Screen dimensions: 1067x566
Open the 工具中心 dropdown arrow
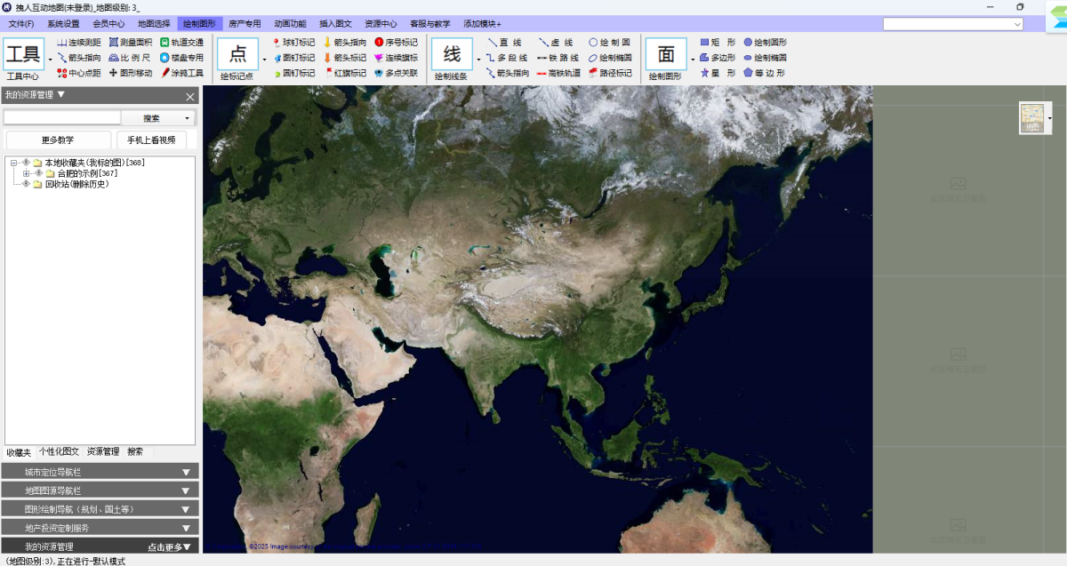[50, 59]
